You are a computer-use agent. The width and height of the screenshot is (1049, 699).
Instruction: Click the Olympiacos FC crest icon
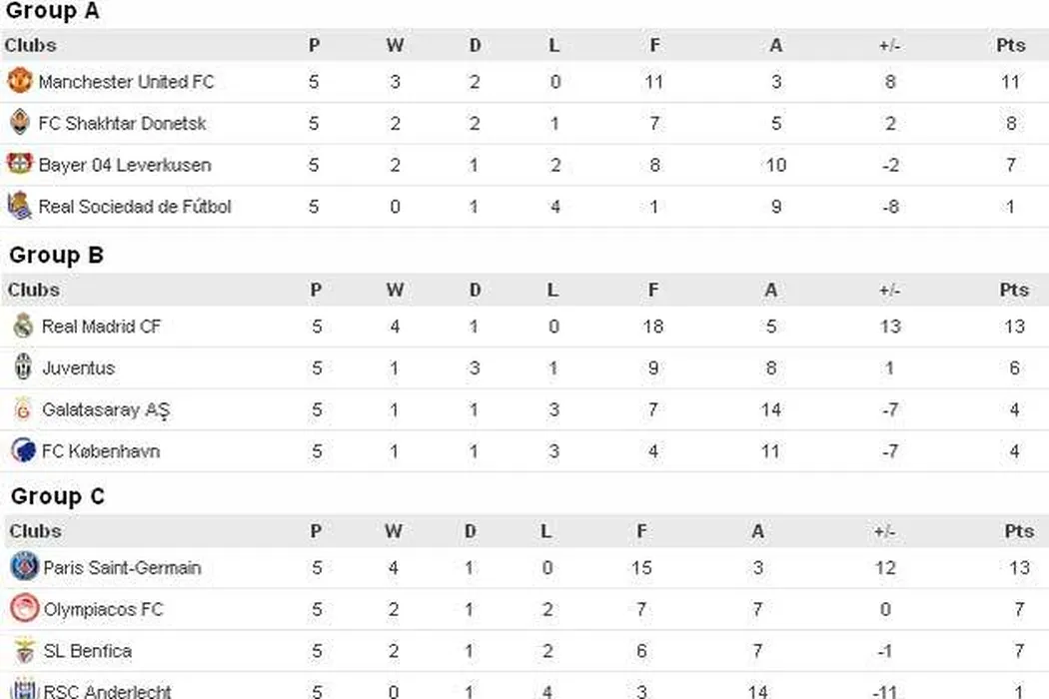[24, 609]
